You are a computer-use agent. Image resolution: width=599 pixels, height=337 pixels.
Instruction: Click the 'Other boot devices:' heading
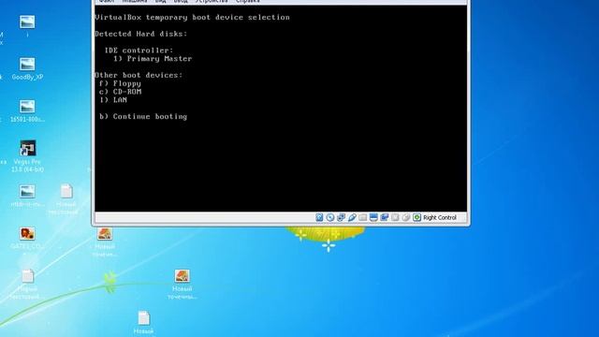139,75
